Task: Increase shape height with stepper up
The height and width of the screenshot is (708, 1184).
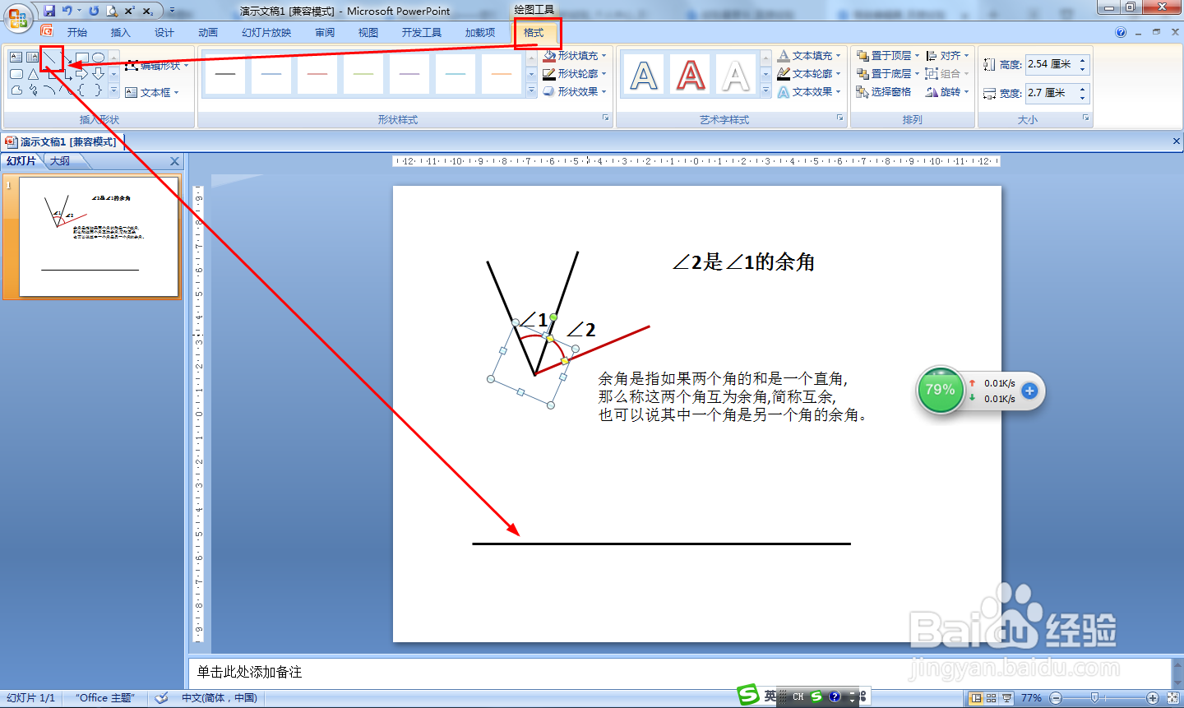Action: 1083,60
